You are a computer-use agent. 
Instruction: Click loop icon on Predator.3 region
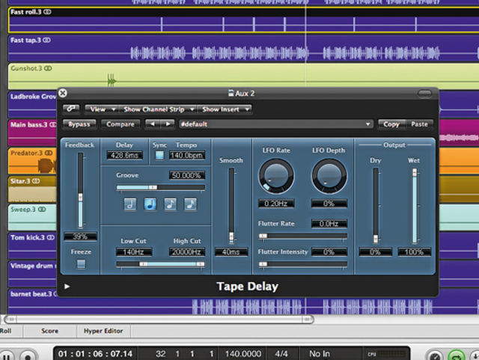coord(49,153)
